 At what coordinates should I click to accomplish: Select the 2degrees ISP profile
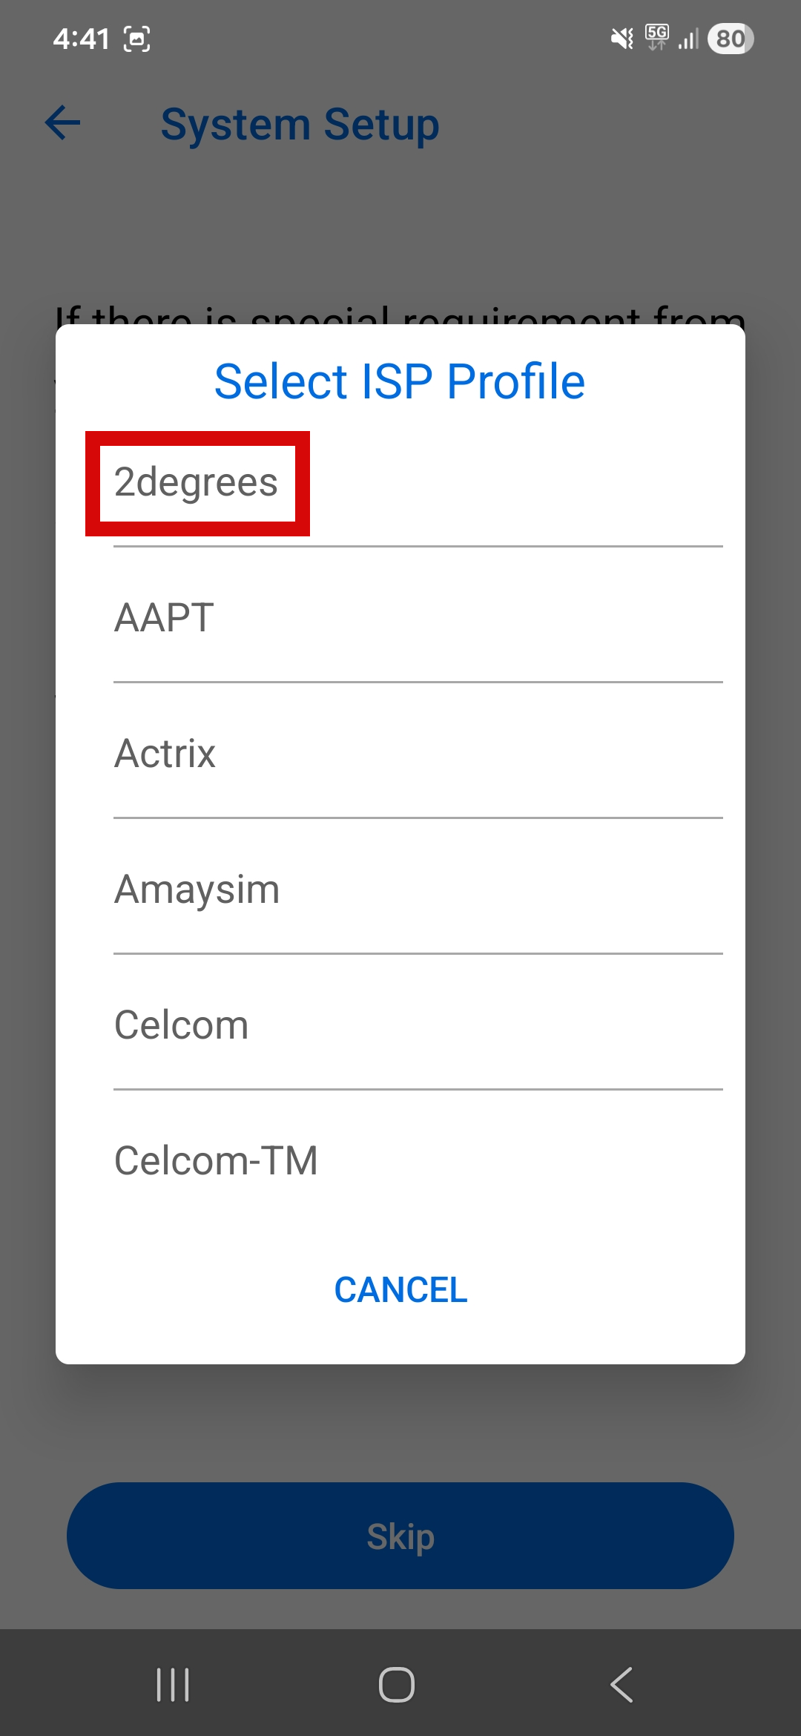[x=197, y=482]
